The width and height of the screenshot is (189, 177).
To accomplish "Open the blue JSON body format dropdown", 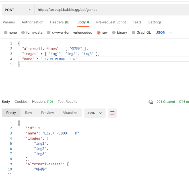I will click(x=164, y=33).
